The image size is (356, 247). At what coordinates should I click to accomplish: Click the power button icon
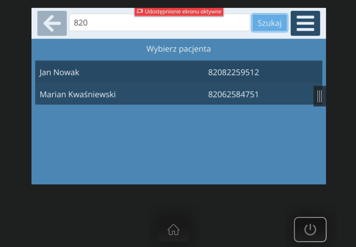[x=310, y=229]
